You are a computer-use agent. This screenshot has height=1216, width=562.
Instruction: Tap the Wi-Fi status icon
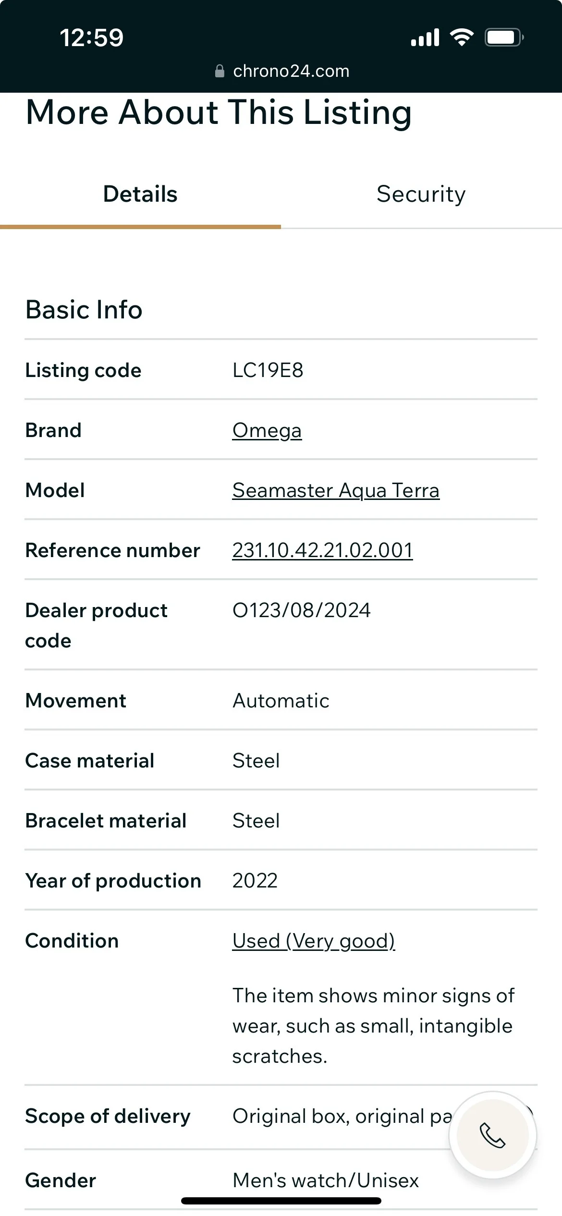pos(462,37)
